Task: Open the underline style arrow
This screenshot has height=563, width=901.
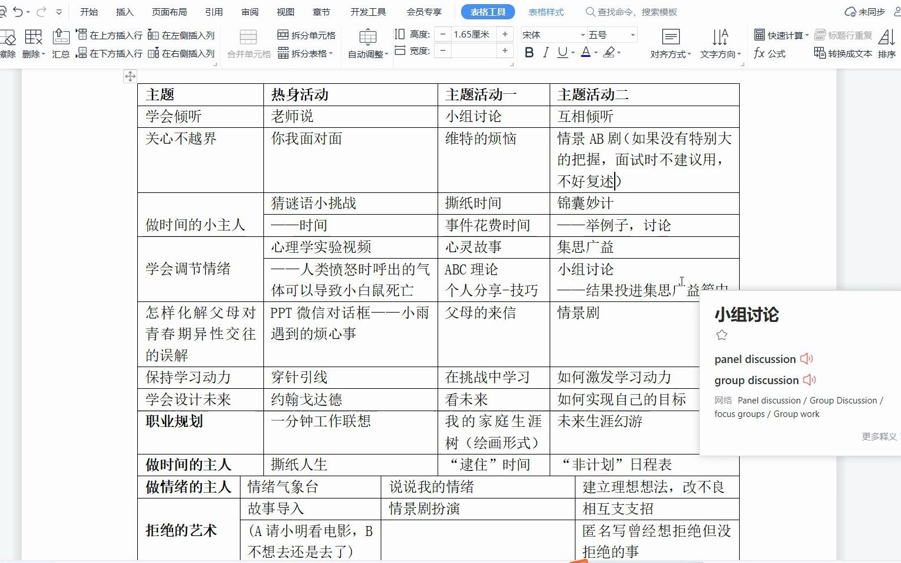Action: 573,53
